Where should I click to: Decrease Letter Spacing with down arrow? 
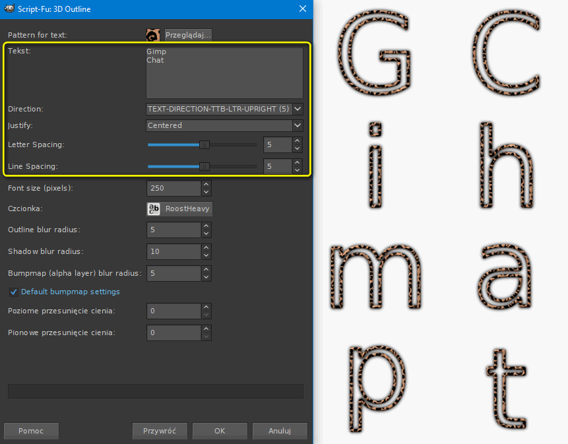click(298, 148)
